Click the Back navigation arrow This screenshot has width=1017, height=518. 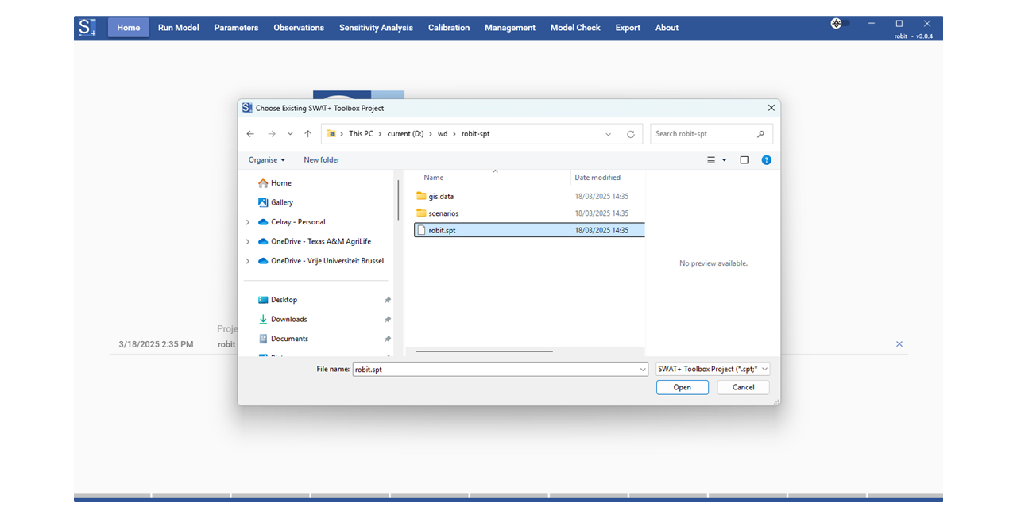[250, 134]
